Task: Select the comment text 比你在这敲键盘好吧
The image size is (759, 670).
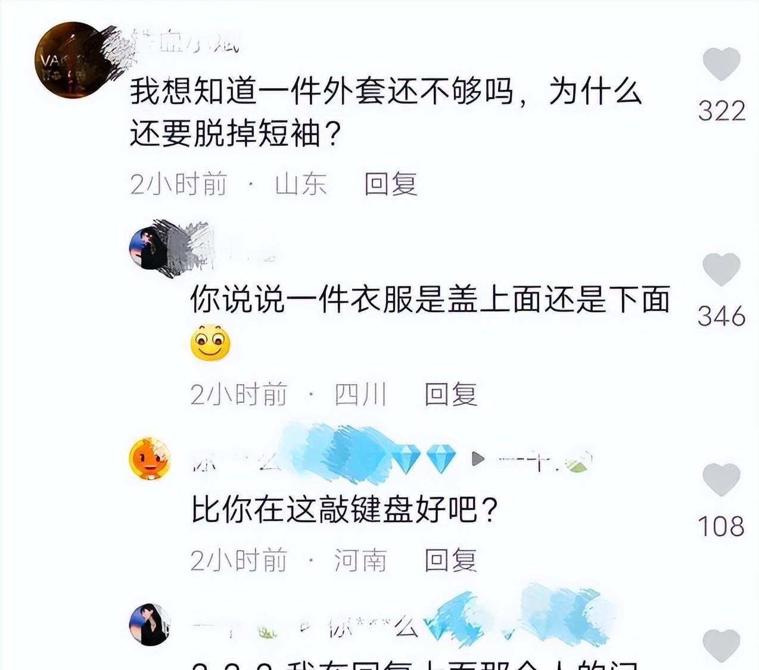Action: pos(344,510)
